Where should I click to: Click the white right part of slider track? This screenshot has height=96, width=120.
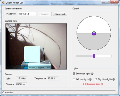(x=103, y=56)
